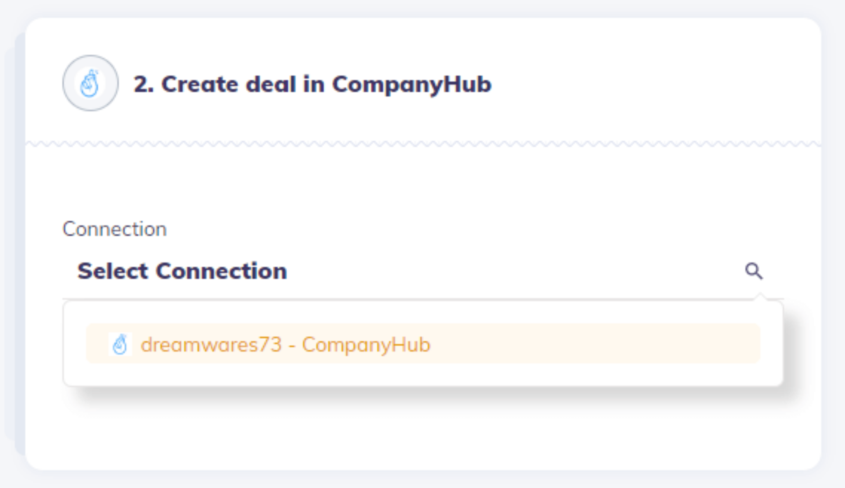Click the "Select Connection" placeholder text

pyautogui.click(x=182, y=271)
